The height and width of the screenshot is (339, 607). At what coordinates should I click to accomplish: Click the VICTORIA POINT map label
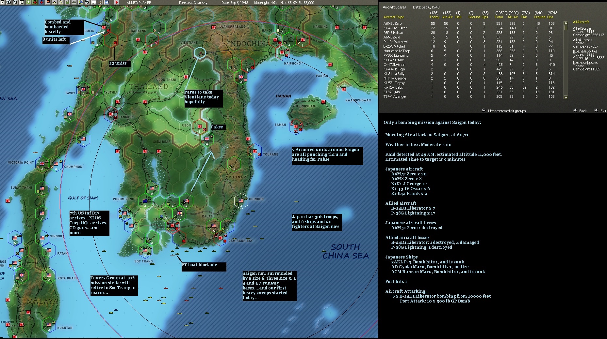point(21,162)
